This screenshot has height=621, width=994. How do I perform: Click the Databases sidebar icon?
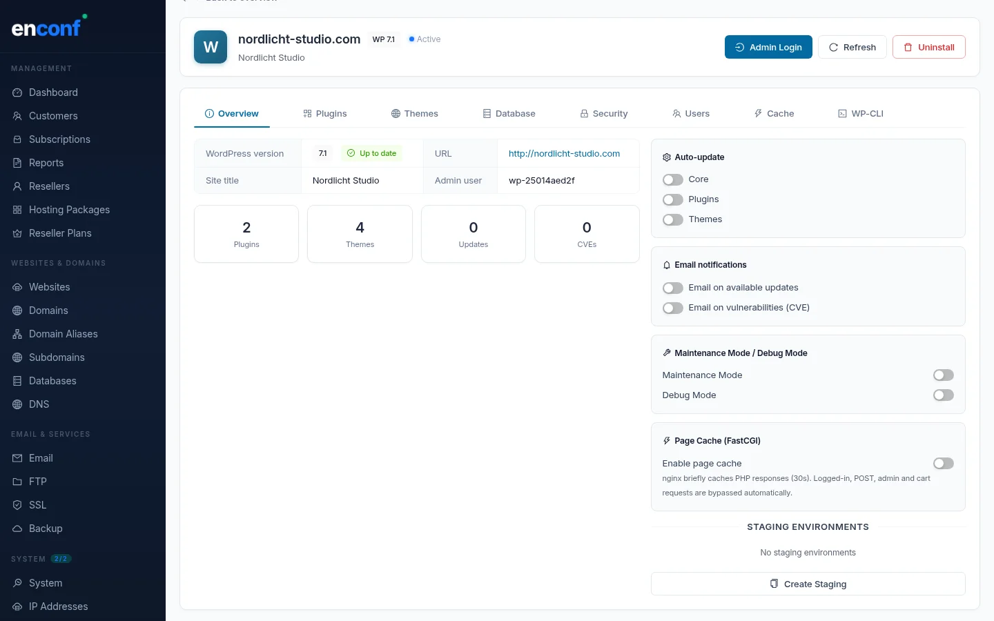(x=17, y=381)
